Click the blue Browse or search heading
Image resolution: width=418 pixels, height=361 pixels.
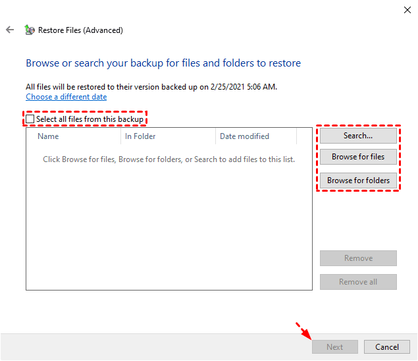point(163,63)
